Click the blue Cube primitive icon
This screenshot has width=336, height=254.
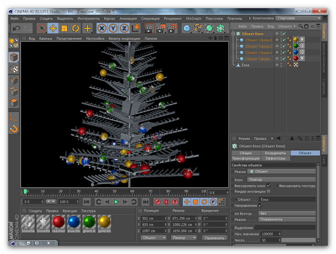(187, 28)
